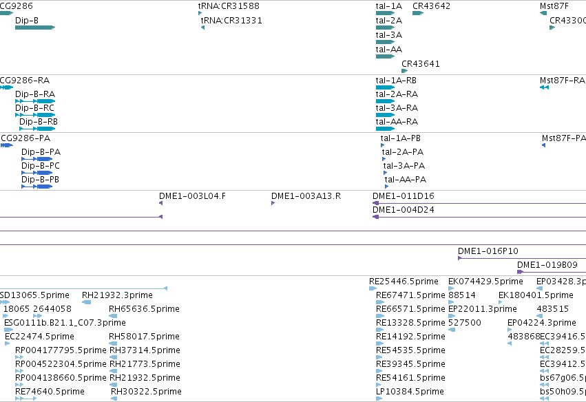Viewport: 586px width, 402px height.
Task: Click the tal-AA-RA transcript bar
Action: 386,129
